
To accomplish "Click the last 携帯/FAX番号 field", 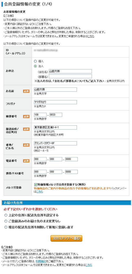I will coord(71,172).
